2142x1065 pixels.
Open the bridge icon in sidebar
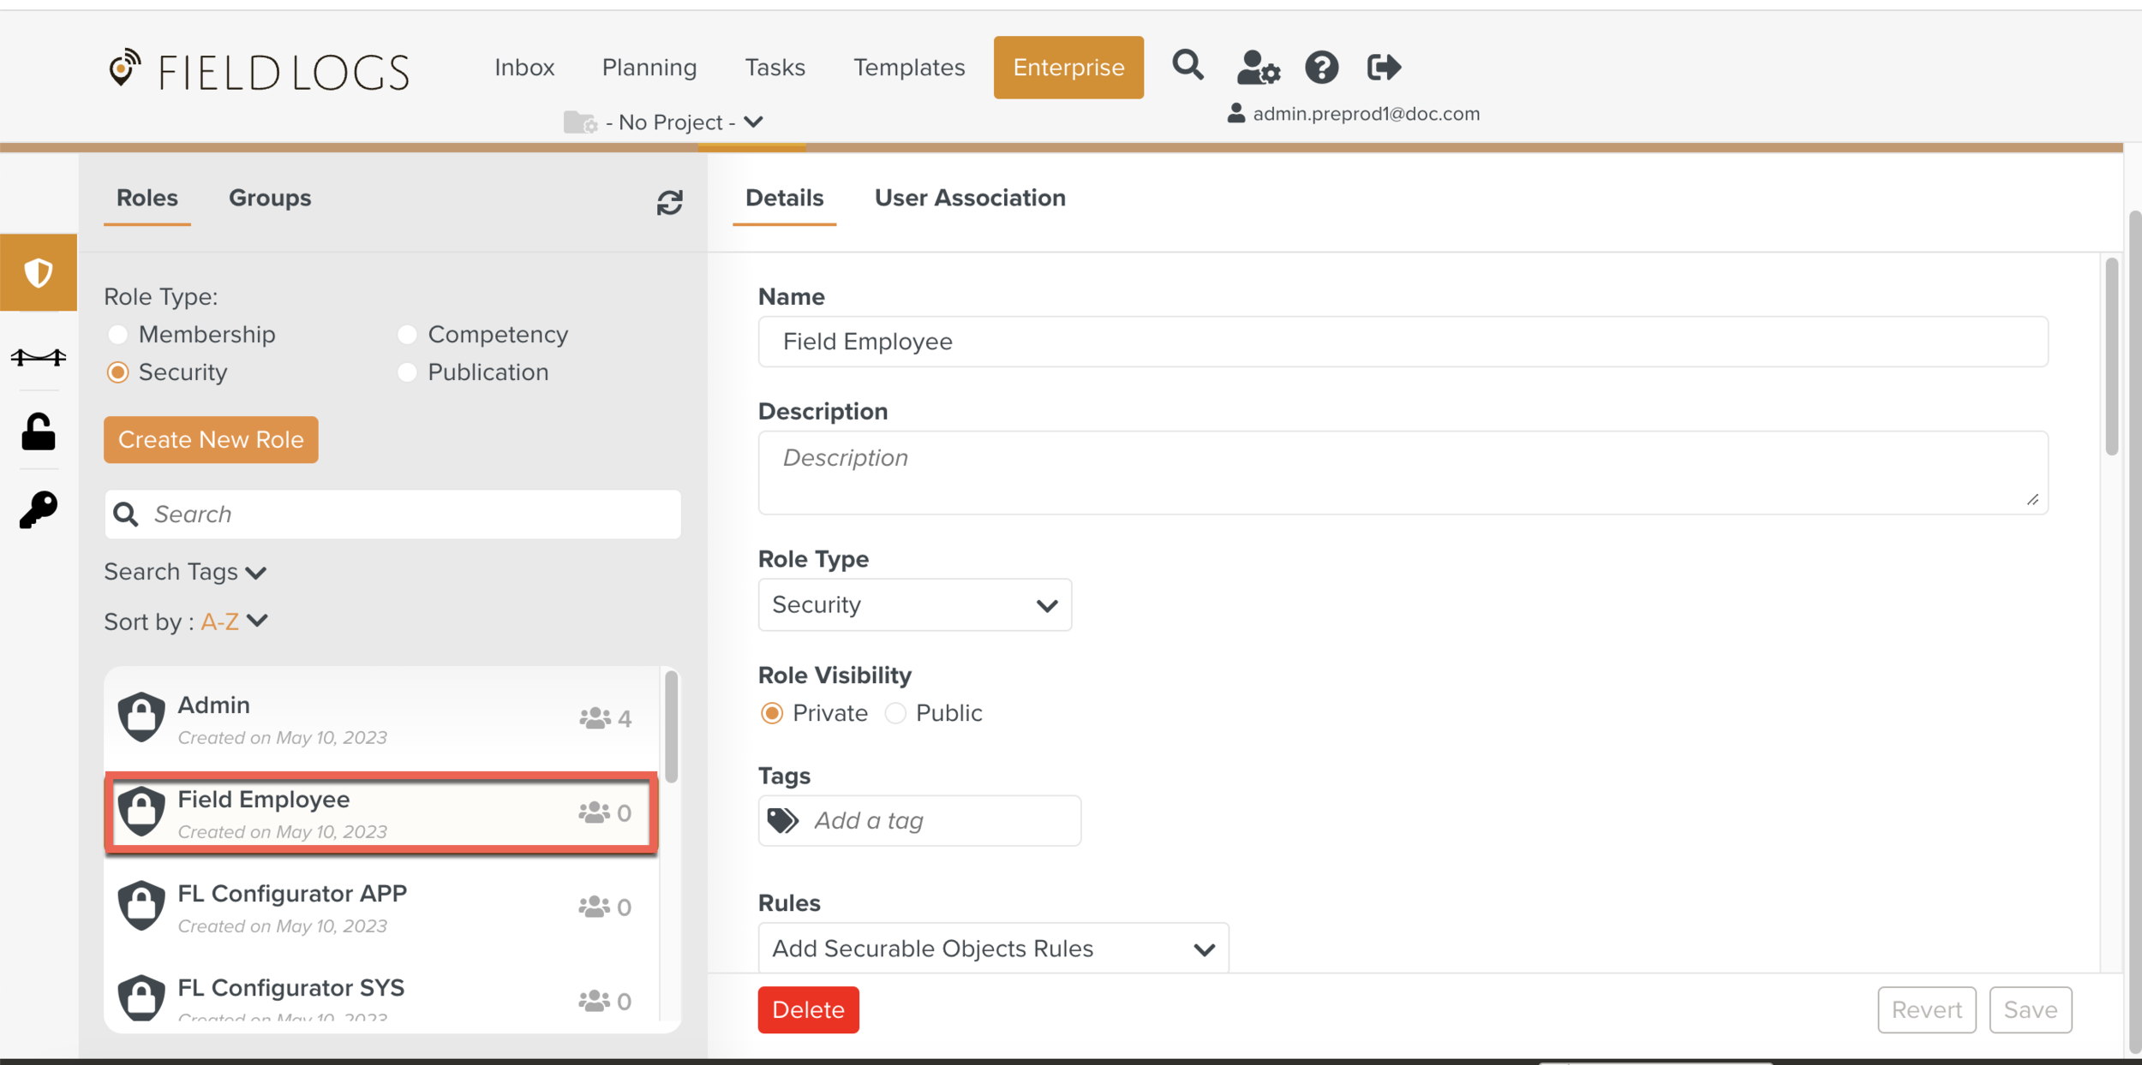(x=39, y=357)
